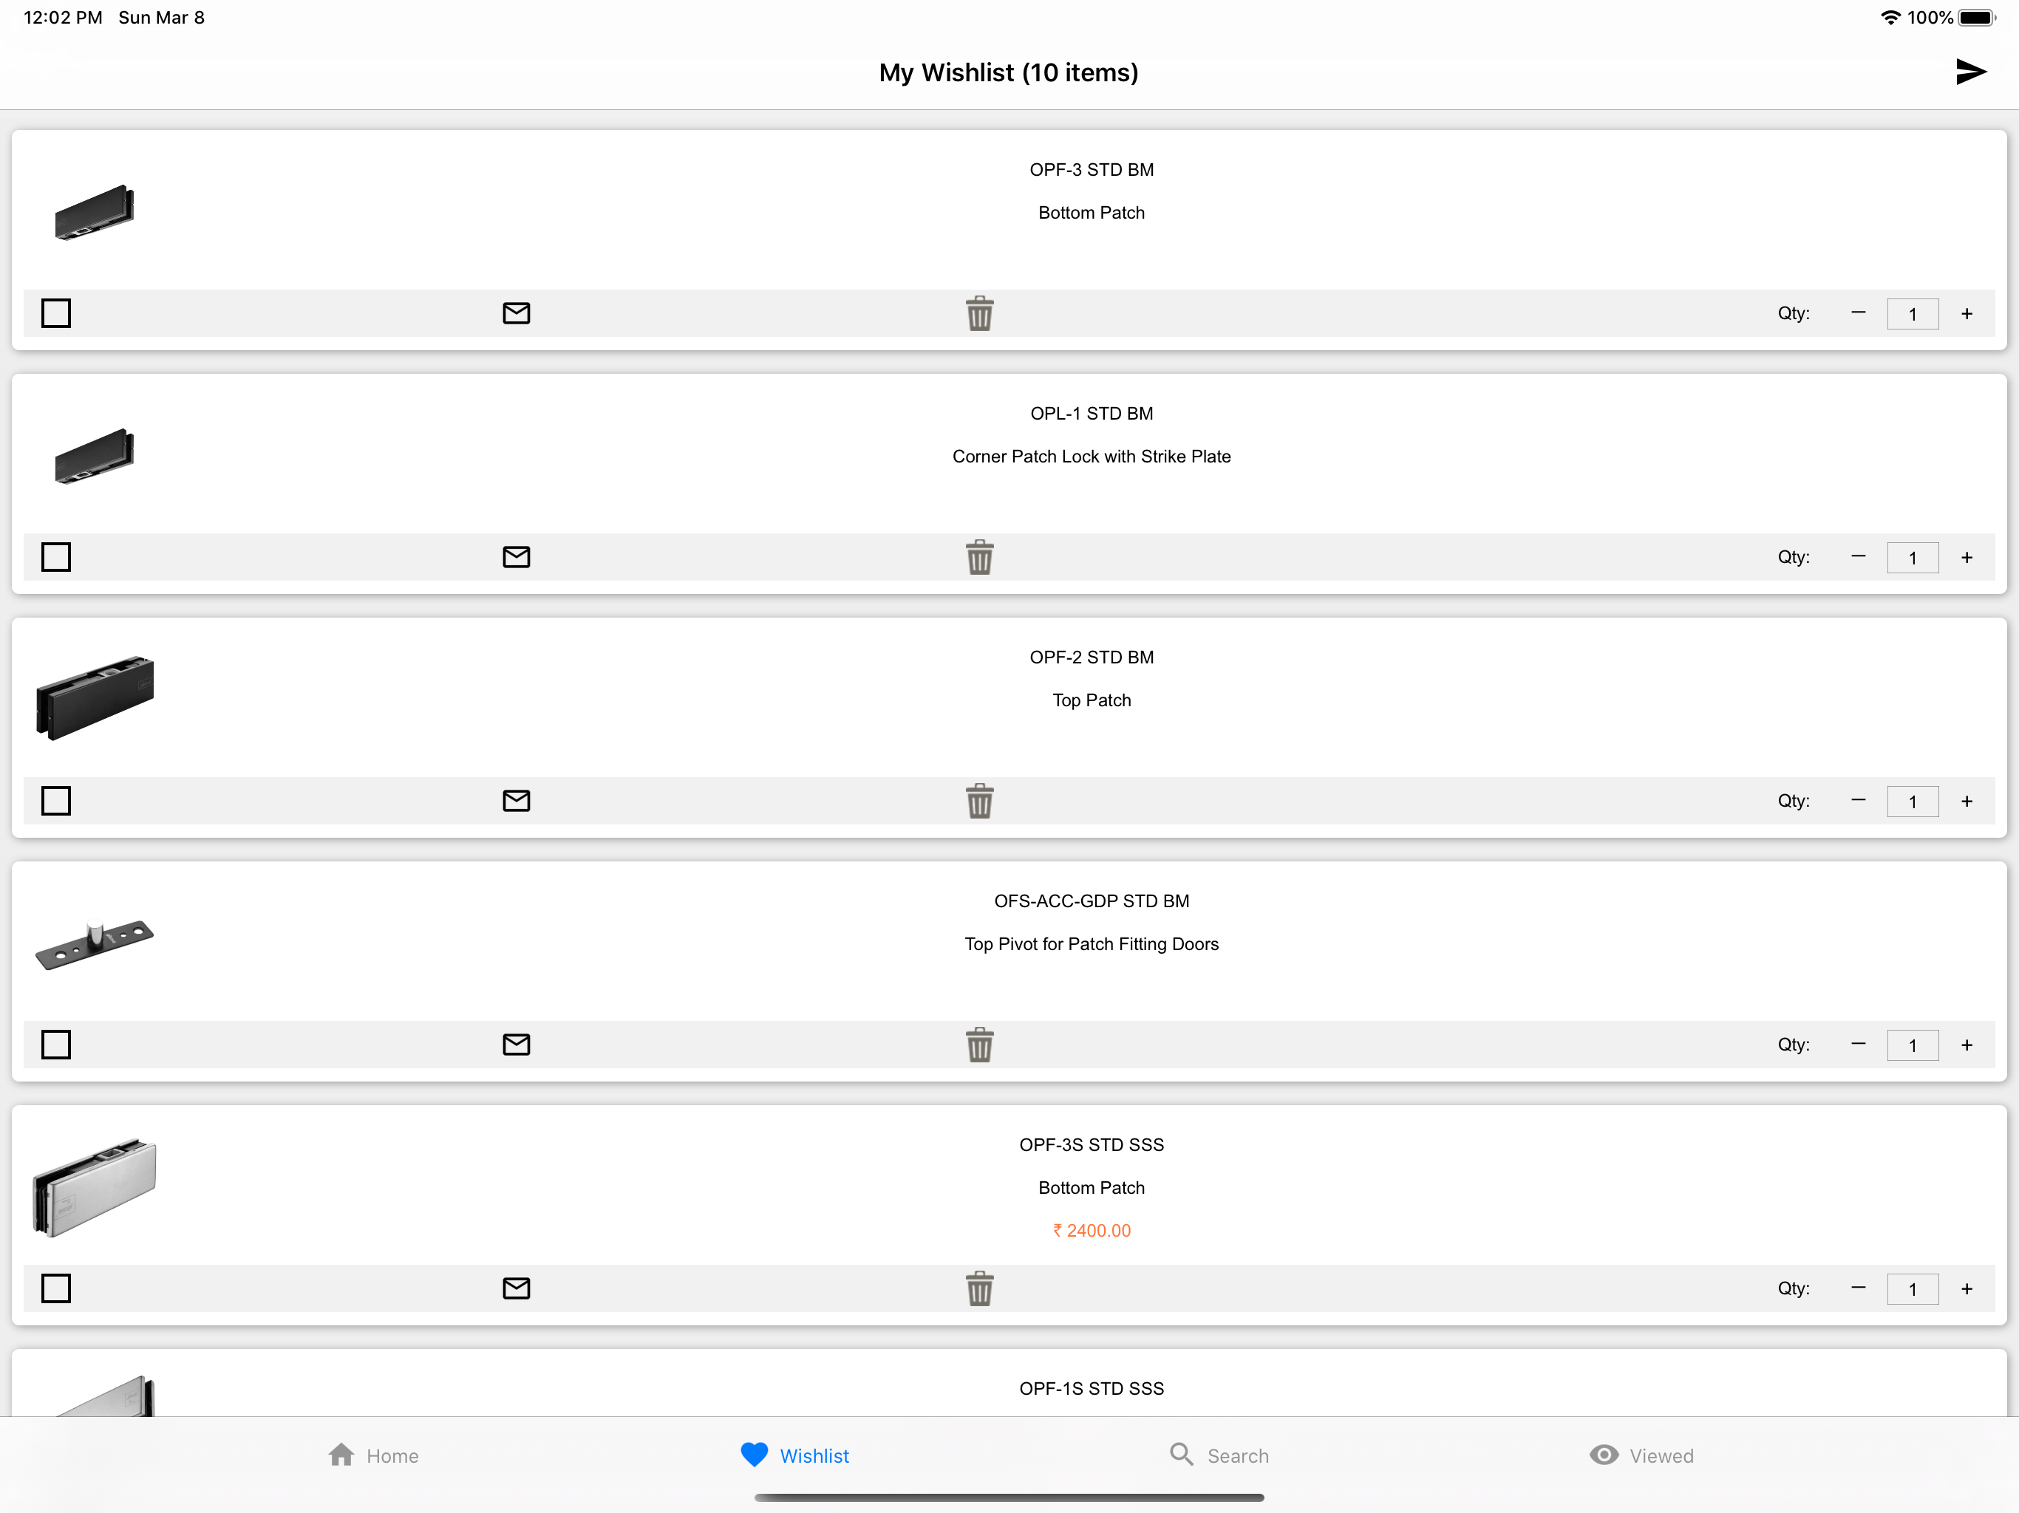Increase quantity for OPF-3 STD BM

[x=1966, y=314]
